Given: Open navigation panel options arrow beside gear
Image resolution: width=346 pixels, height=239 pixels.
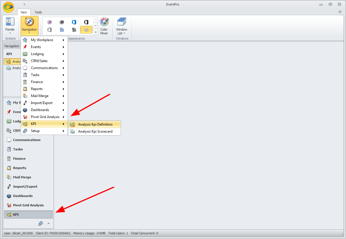Looking at the screenshot, I should pyautogui.click(x=49, y=224).
